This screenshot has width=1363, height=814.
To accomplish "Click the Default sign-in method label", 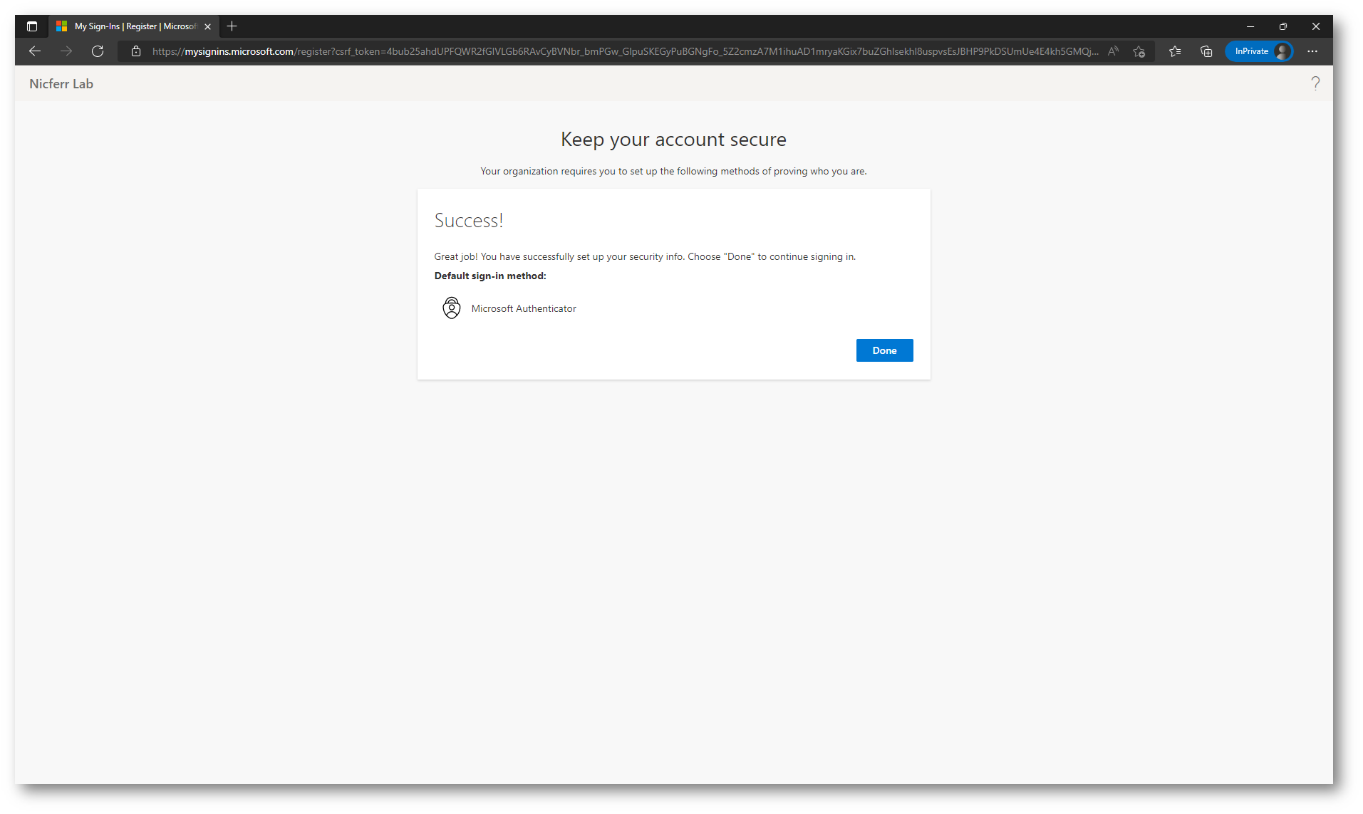I will pos(490,276).
